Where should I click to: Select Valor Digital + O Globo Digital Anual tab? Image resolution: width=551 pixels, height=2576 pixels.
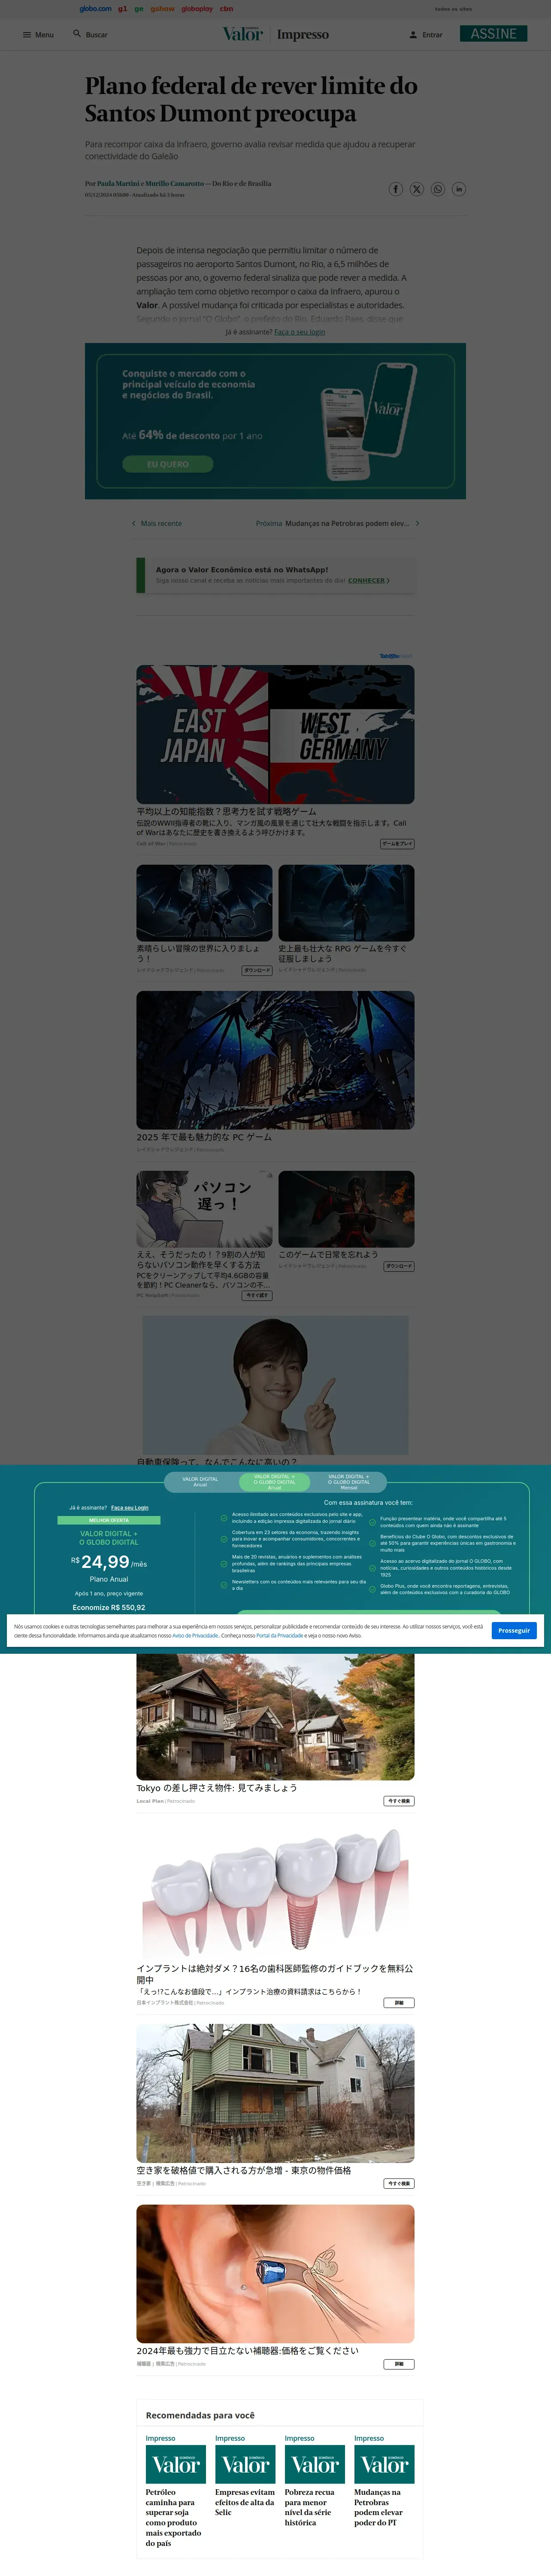(x=275, y=1481)
